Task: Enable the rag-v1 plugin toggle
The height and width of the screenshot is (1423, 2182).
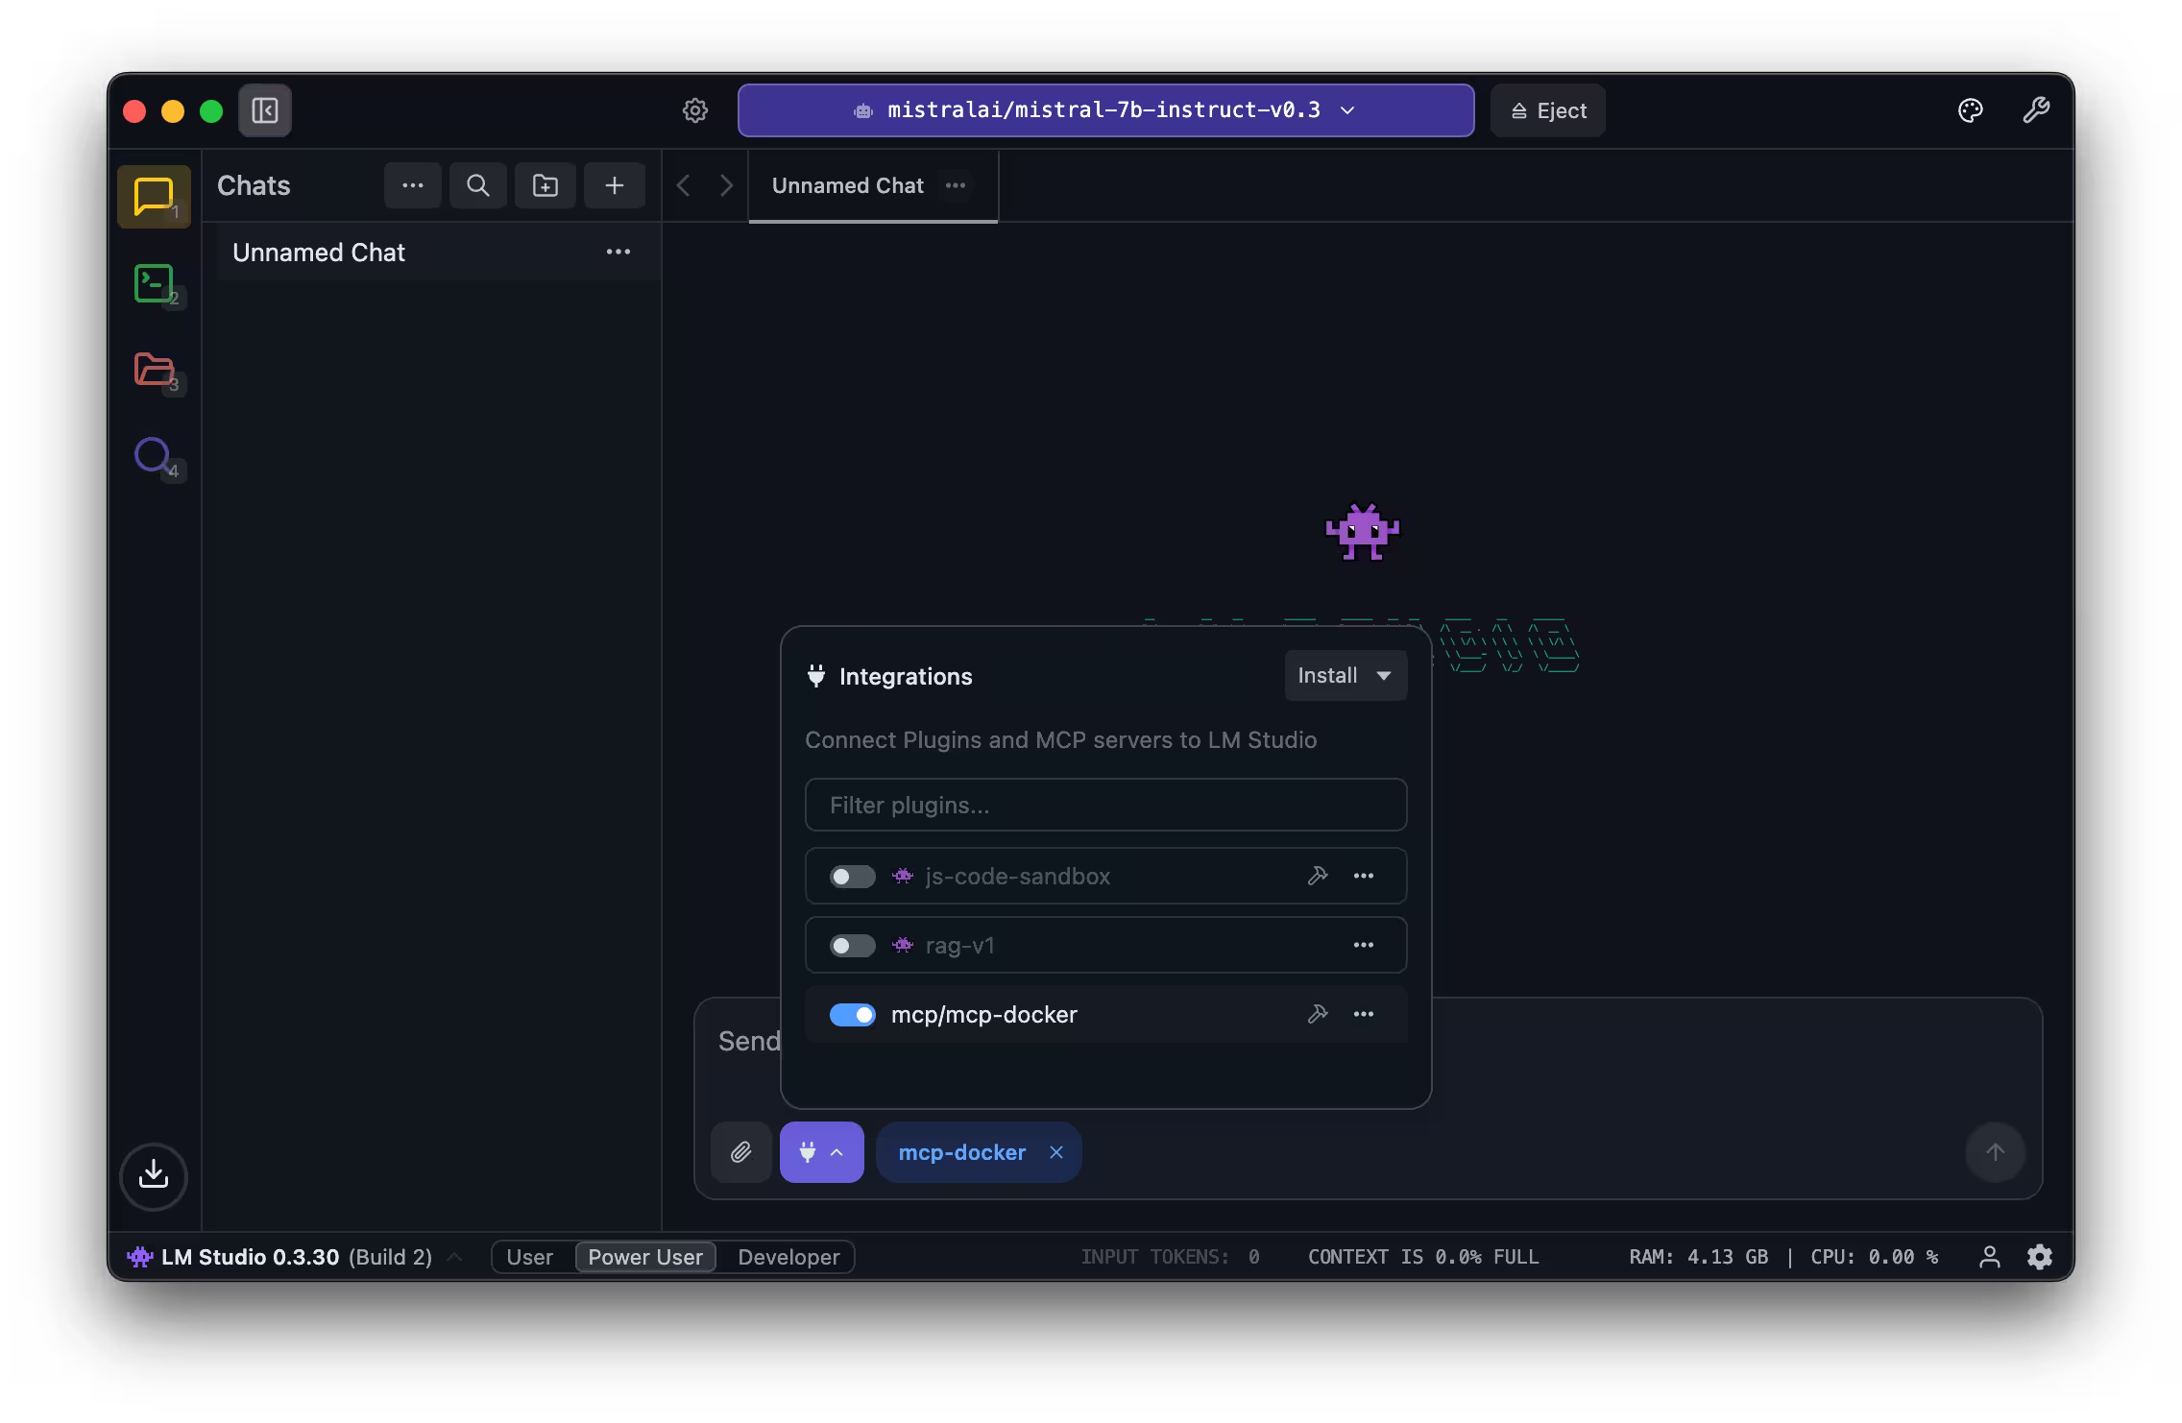Action: click(x=852, y=946)
